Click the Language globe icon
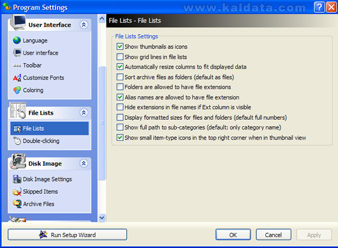Screen dimensions: 338x248 pyautogui.click(x=17, y=40)
